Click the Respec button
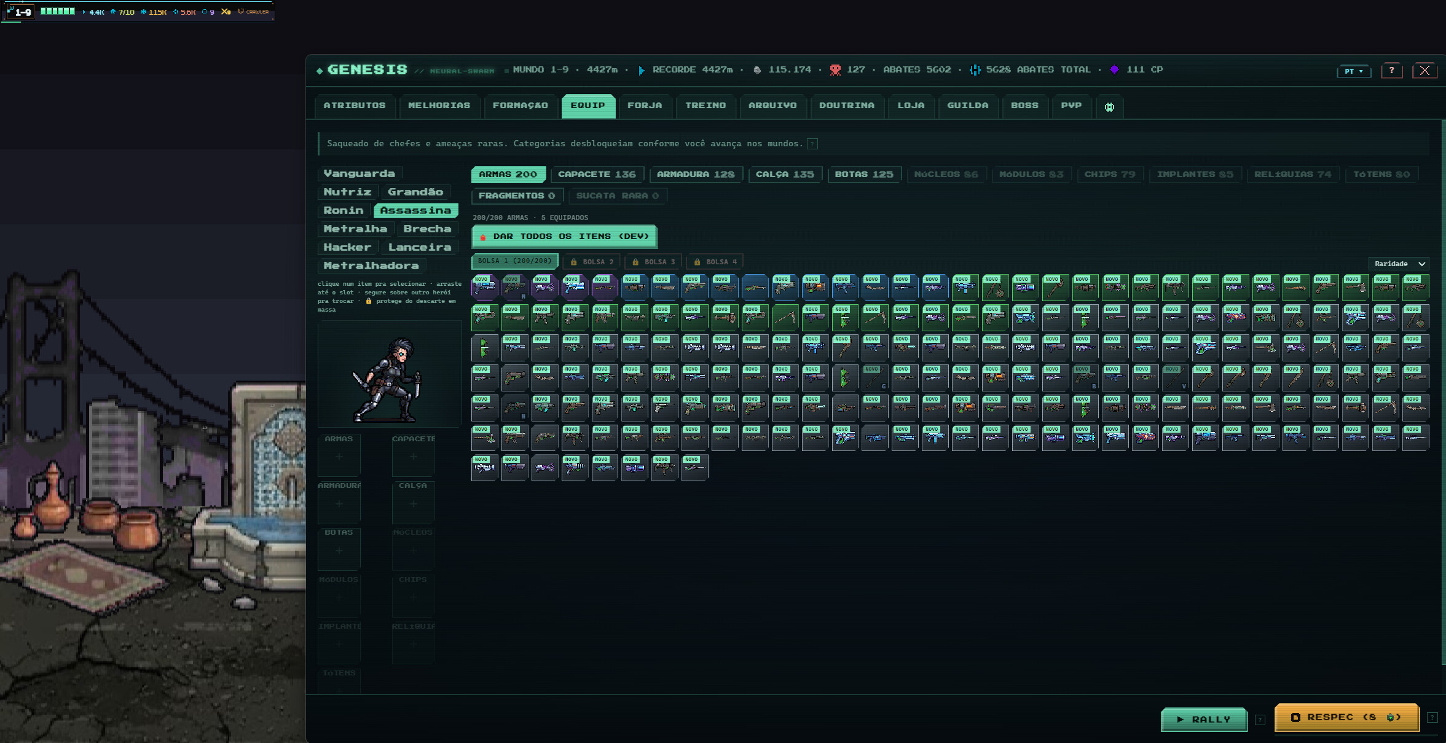Screen dimensions: 1446x743 coord(1346,717)
